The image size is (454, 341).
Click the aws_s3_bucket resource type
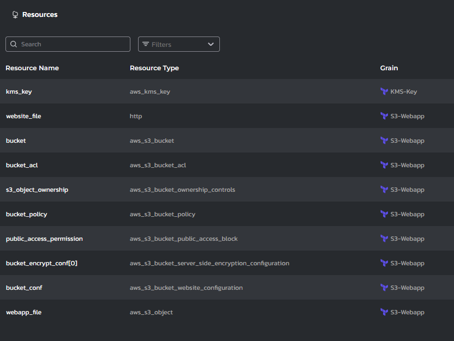152,141
